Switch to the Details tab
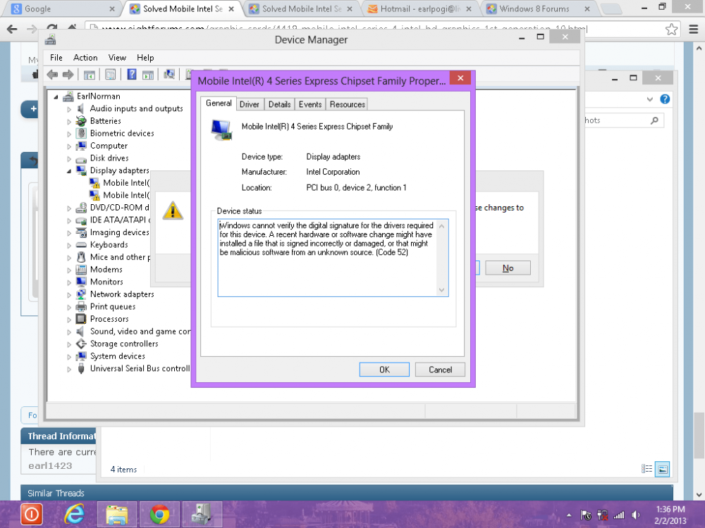This screenshot has height=528, width=705. click(x=279, y=104)
